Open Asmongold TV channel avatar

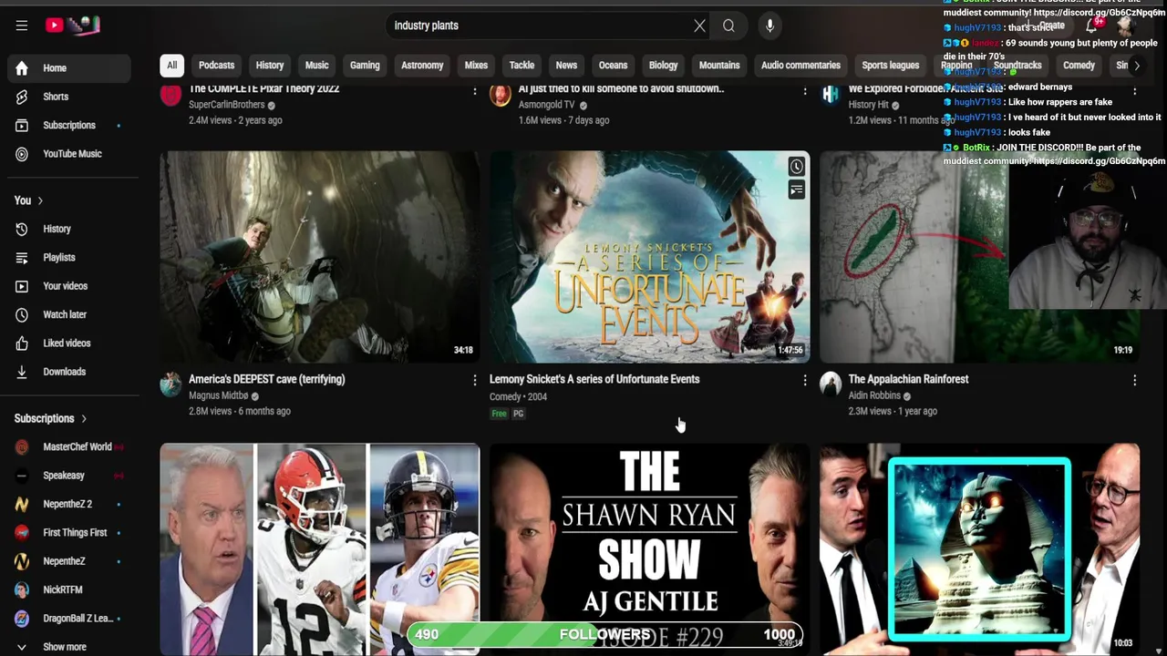coord(500,95)
